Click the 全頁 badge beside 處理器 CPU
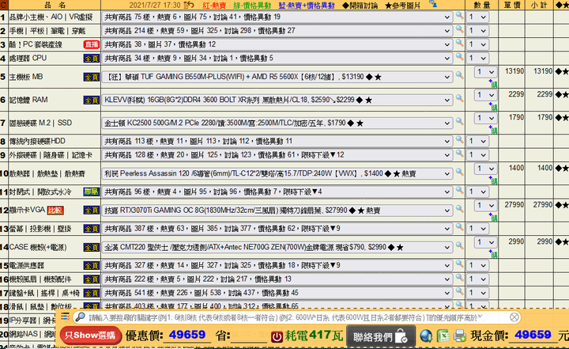The height and width of the screenshot is (349, 569). (x=92, y=59)
